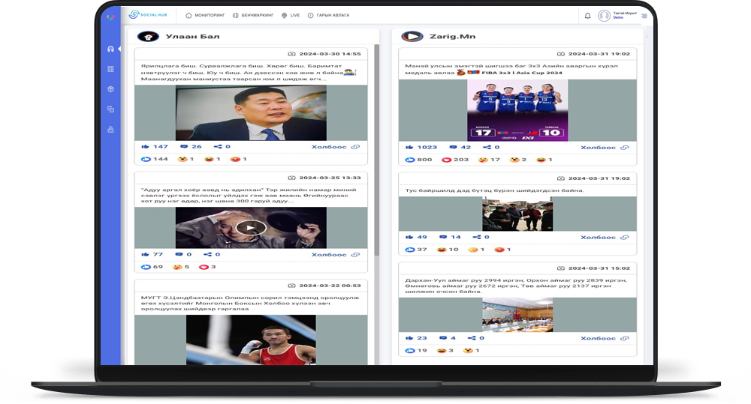751x404 pixels.
Task: Collapse the sidebar using the arrow indicator
Action: [x=120, y=49]
